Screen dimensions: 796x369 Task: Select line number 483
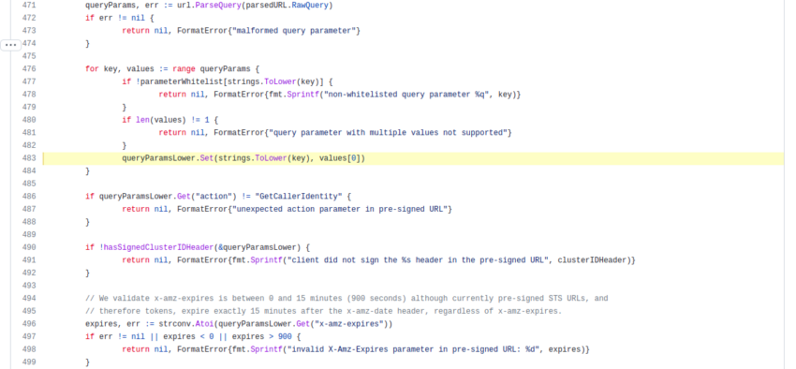click(x=29, y=158)
